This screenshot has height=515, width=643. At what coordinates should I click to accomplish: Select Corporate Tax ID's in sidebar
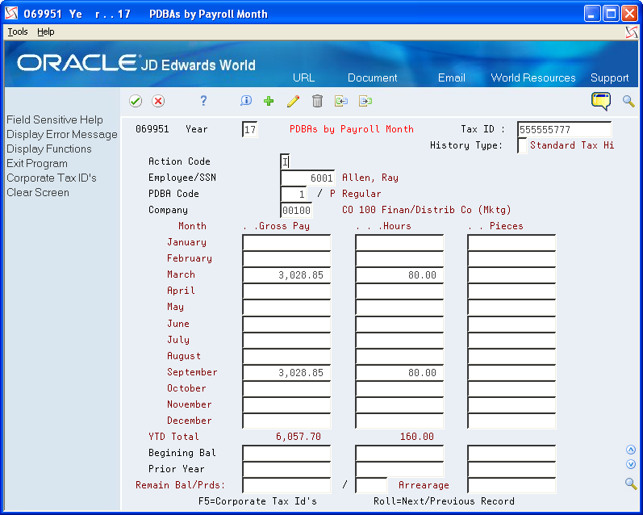click(52, 178)
